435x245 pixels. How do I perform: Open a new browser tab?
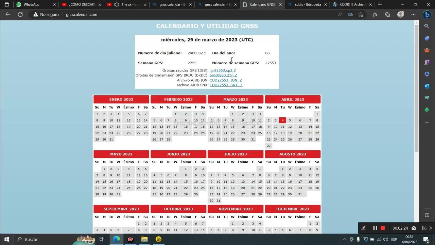pos(380,4)
